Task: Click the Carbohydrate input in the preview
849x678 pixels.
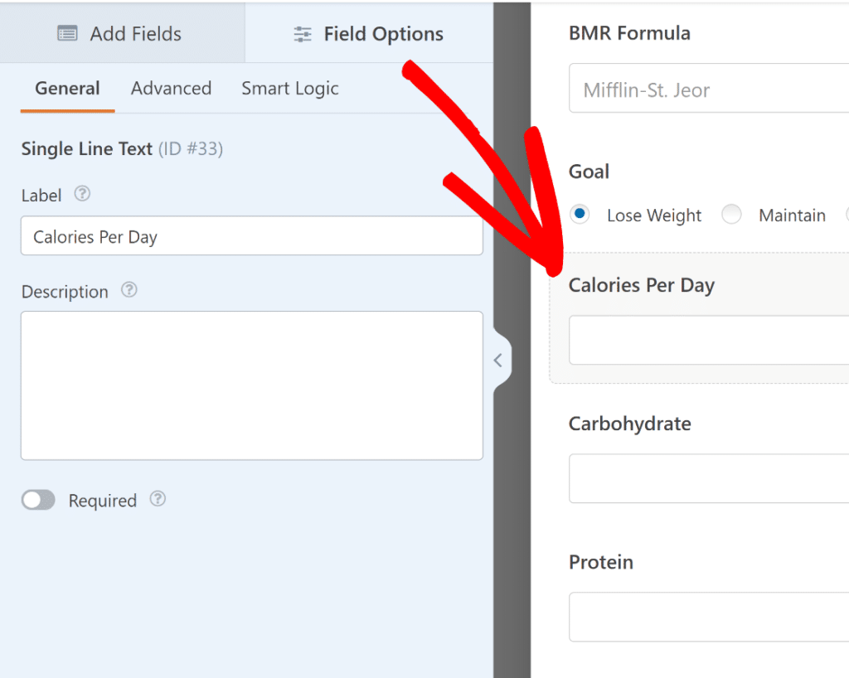Action: 713,479
